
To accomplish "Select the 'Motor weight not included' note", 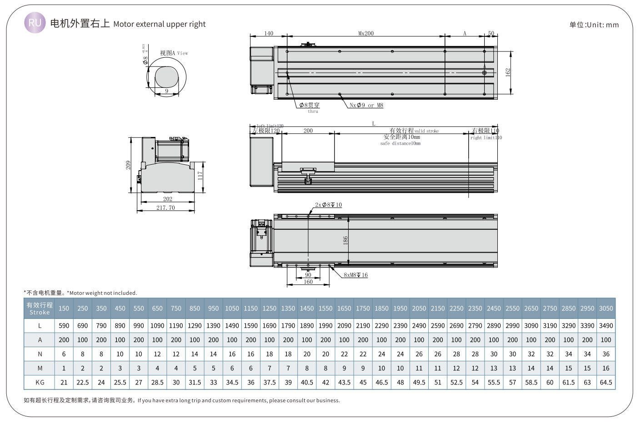I will click(102, 293).
